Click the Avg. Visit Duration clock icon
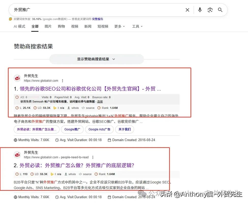 pos(56,140)
